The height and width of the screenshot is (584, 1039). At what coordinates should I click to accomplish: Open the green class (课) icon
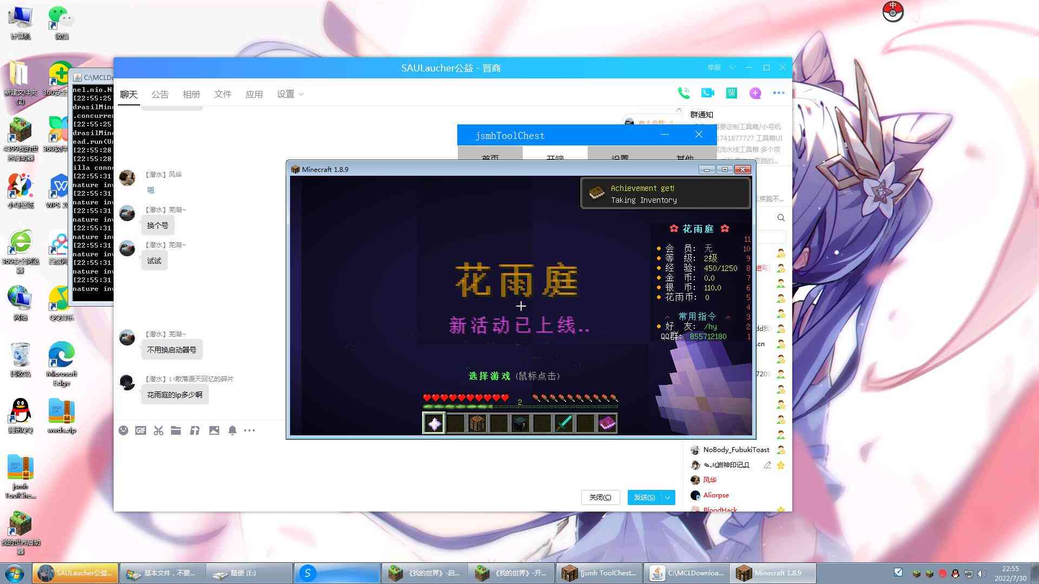(x=731, y=93)
